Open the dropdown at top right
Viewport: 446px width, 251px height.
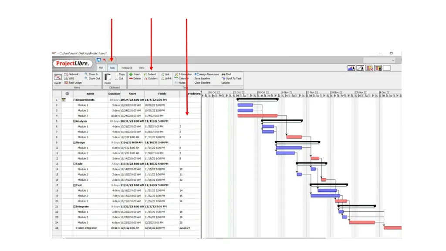click(x=393, y=60)
